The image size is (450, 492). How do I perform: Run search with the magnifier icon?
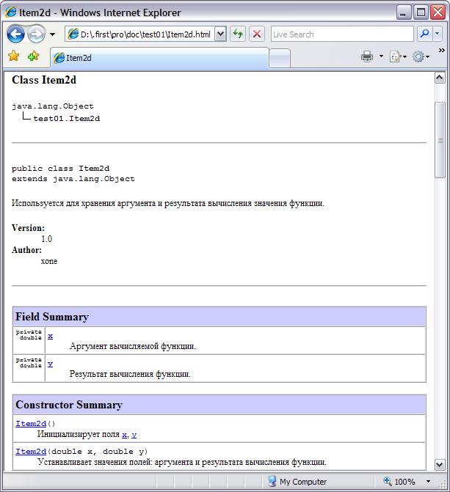pos(424,34)
